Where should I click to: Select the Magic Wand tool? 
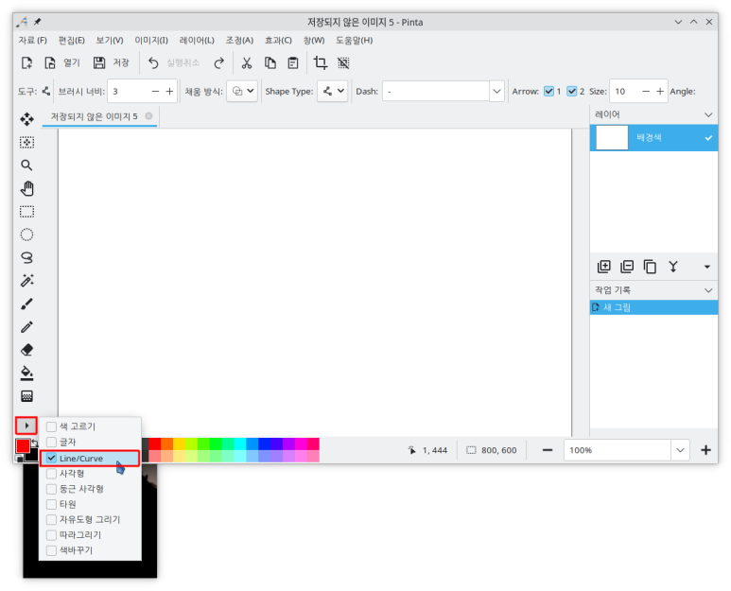(26, 281)
